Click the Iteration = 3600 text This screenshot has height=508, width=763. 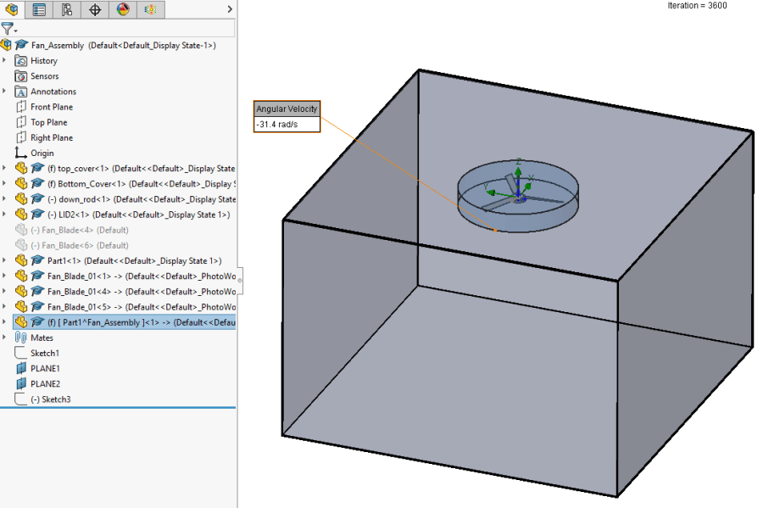click(x=697, y=5)
